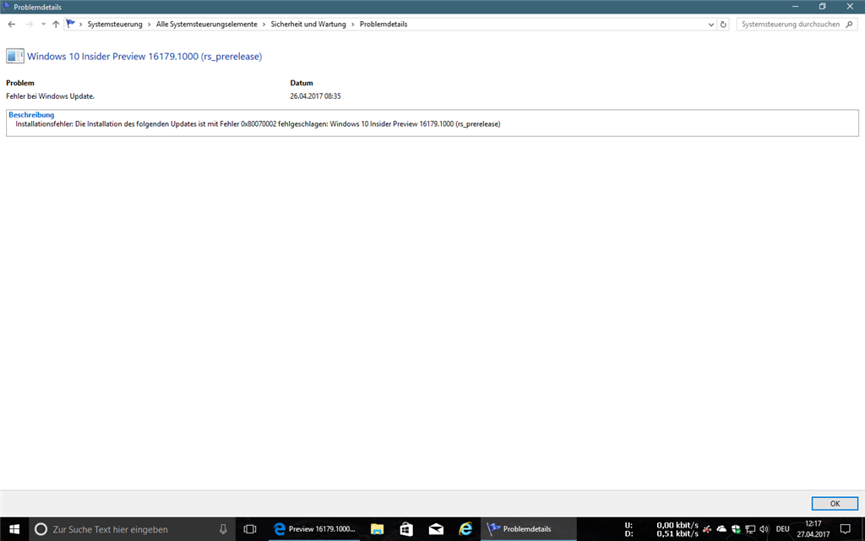This screenshot has width=865, height=541.
Task: Click the Windows 10 Insider Preview icon
Action: (15, 56)
